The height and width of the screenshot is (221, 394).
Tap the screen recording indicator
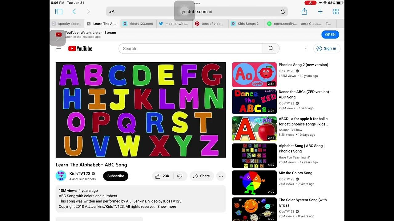tap(310, 3)
